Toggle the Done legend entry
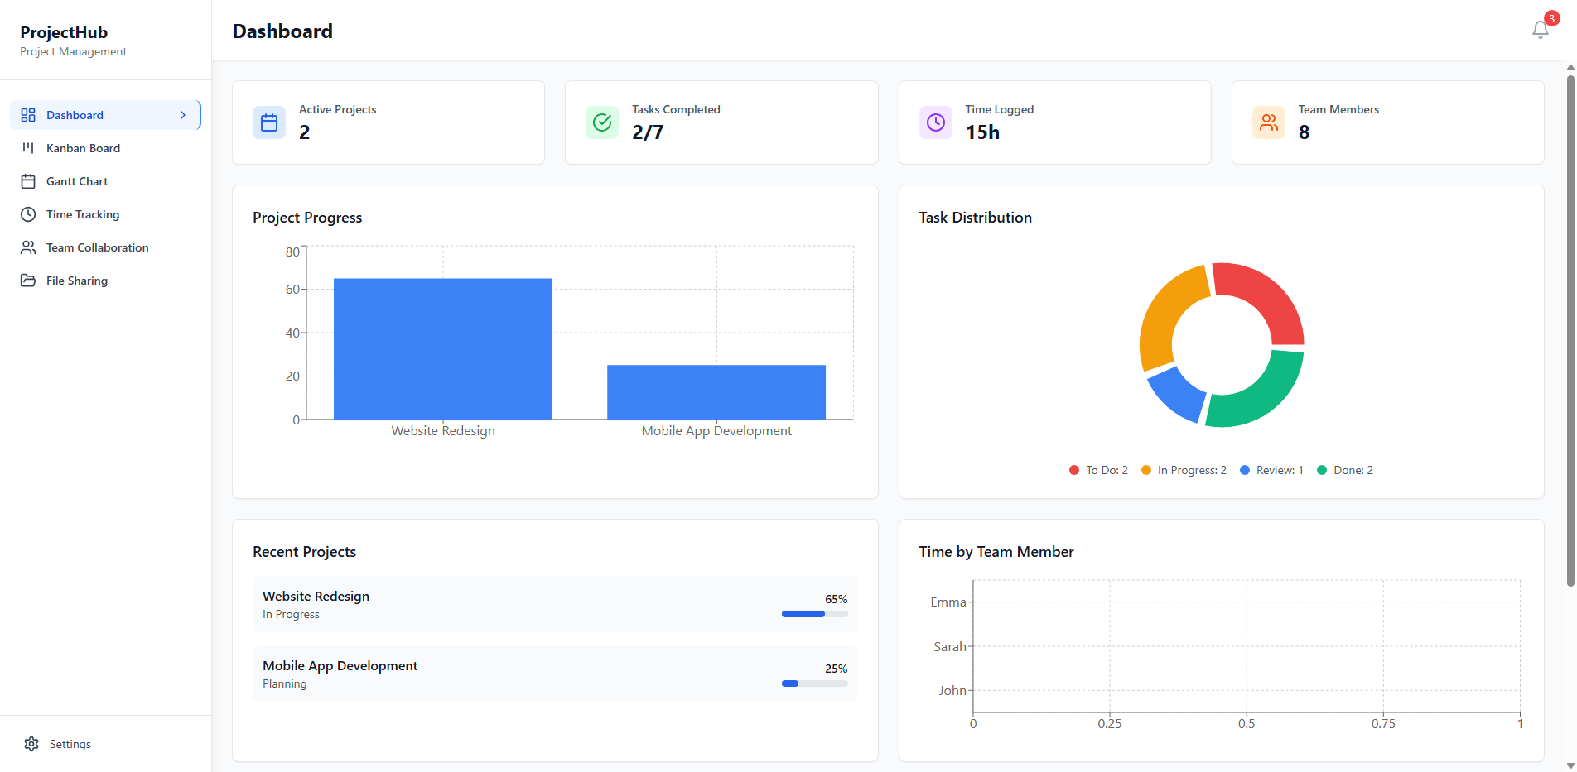 click(1345, 469)
